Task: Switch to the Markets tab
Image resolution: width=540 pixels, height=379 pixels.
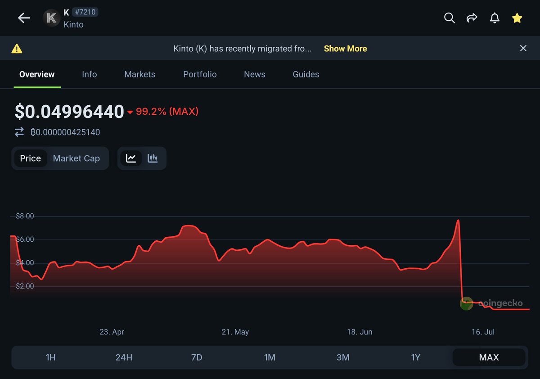Action: (139, 74)
